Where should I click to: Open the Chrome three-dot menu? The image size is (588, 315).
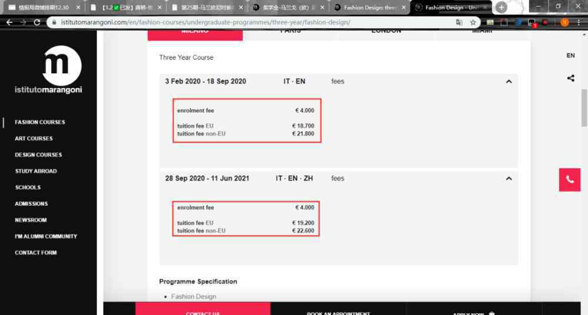579,22
